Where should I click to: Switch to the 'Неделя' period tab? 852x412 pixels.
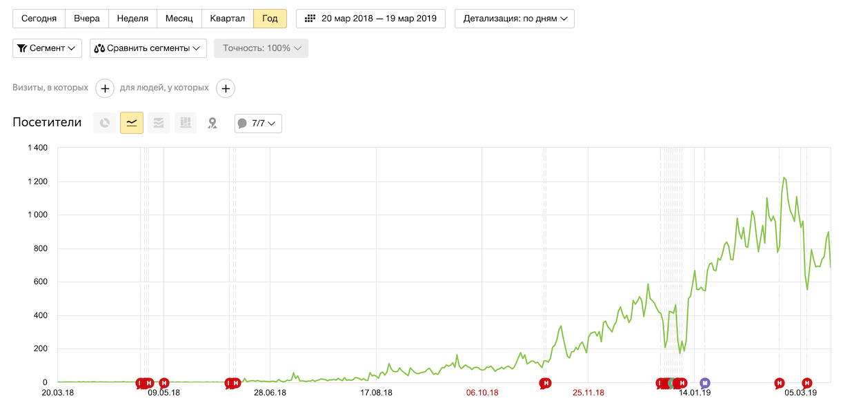[x=132, y=19]
